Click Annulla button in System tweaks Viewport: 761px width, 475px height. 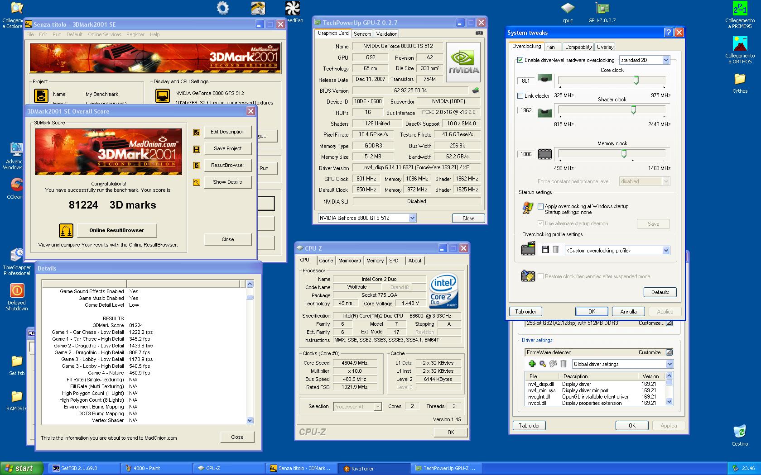coord(628,312)
